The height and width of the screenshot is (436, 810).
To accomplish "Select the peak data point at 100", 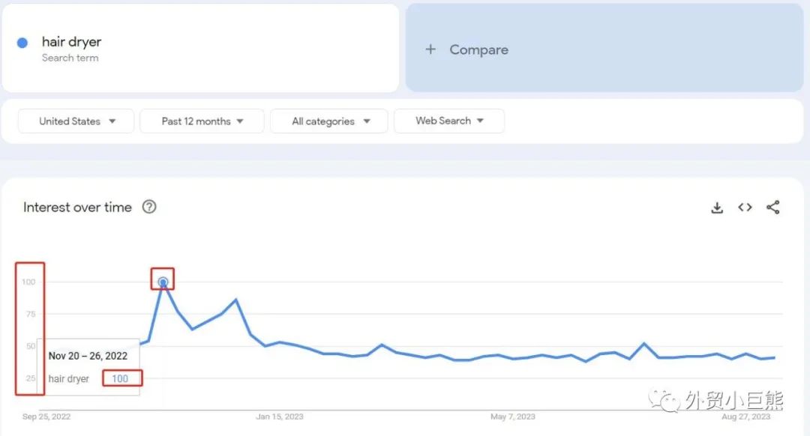I will pos(163,282).
